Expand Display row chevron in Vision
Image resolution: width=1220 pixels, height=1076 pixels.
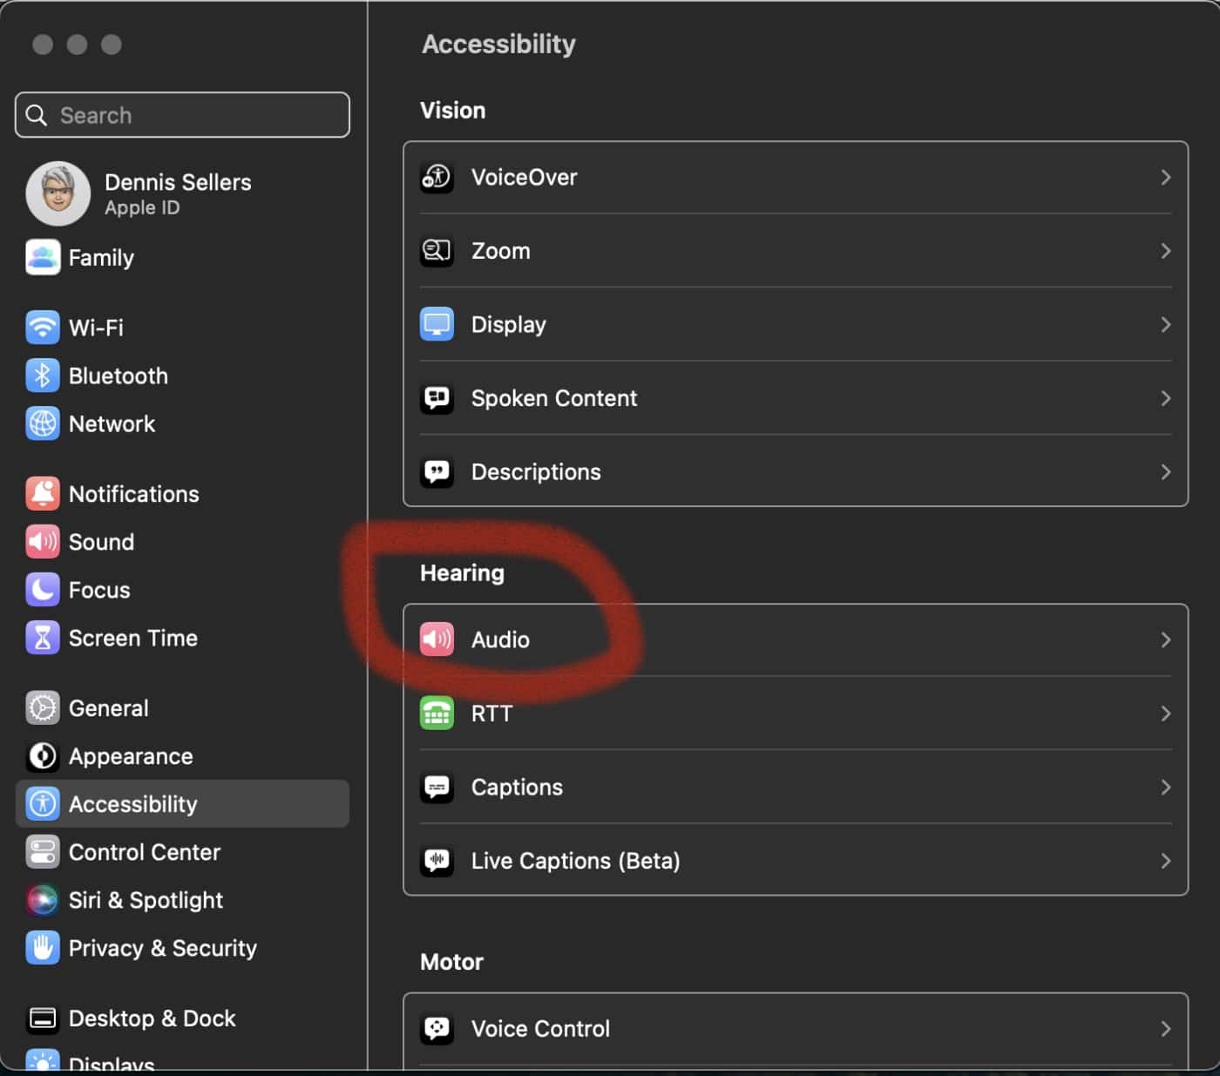pos(1165,324)
